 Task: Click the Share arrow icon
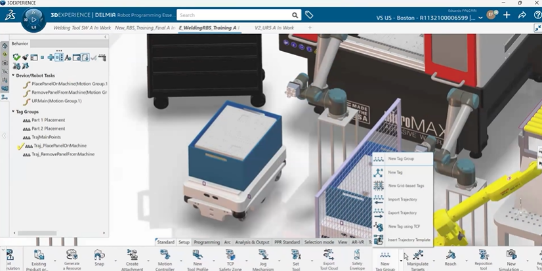522,15
